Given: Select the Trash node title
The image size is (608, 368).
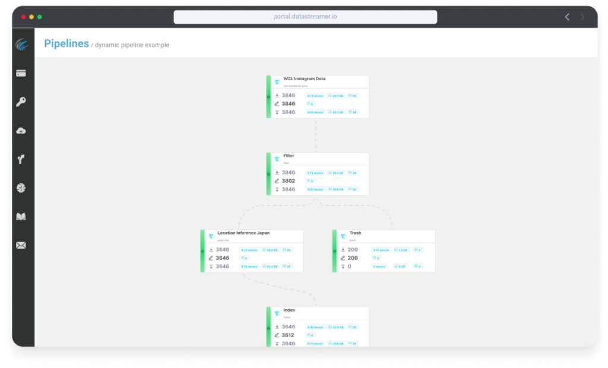Looking at the screenshot, I should tap(355, 233).
